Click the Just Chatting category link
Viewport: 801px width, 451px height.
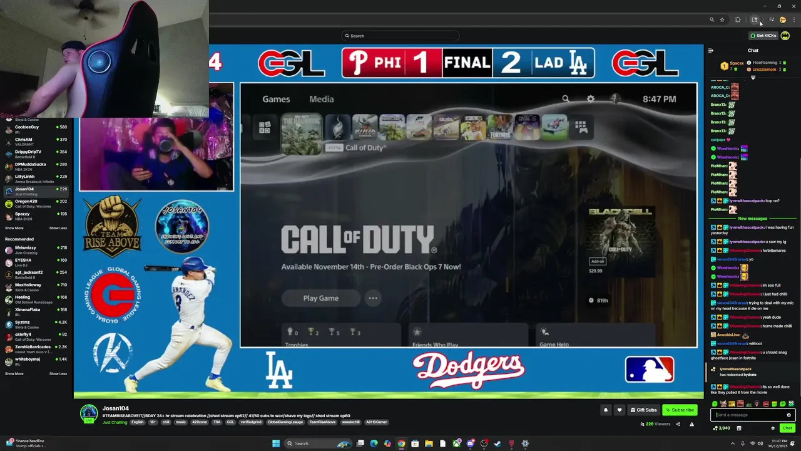115,422
